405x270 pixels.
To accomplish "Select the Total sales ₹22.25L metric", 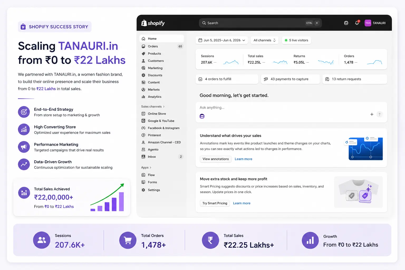I will (x=268, y=59).
